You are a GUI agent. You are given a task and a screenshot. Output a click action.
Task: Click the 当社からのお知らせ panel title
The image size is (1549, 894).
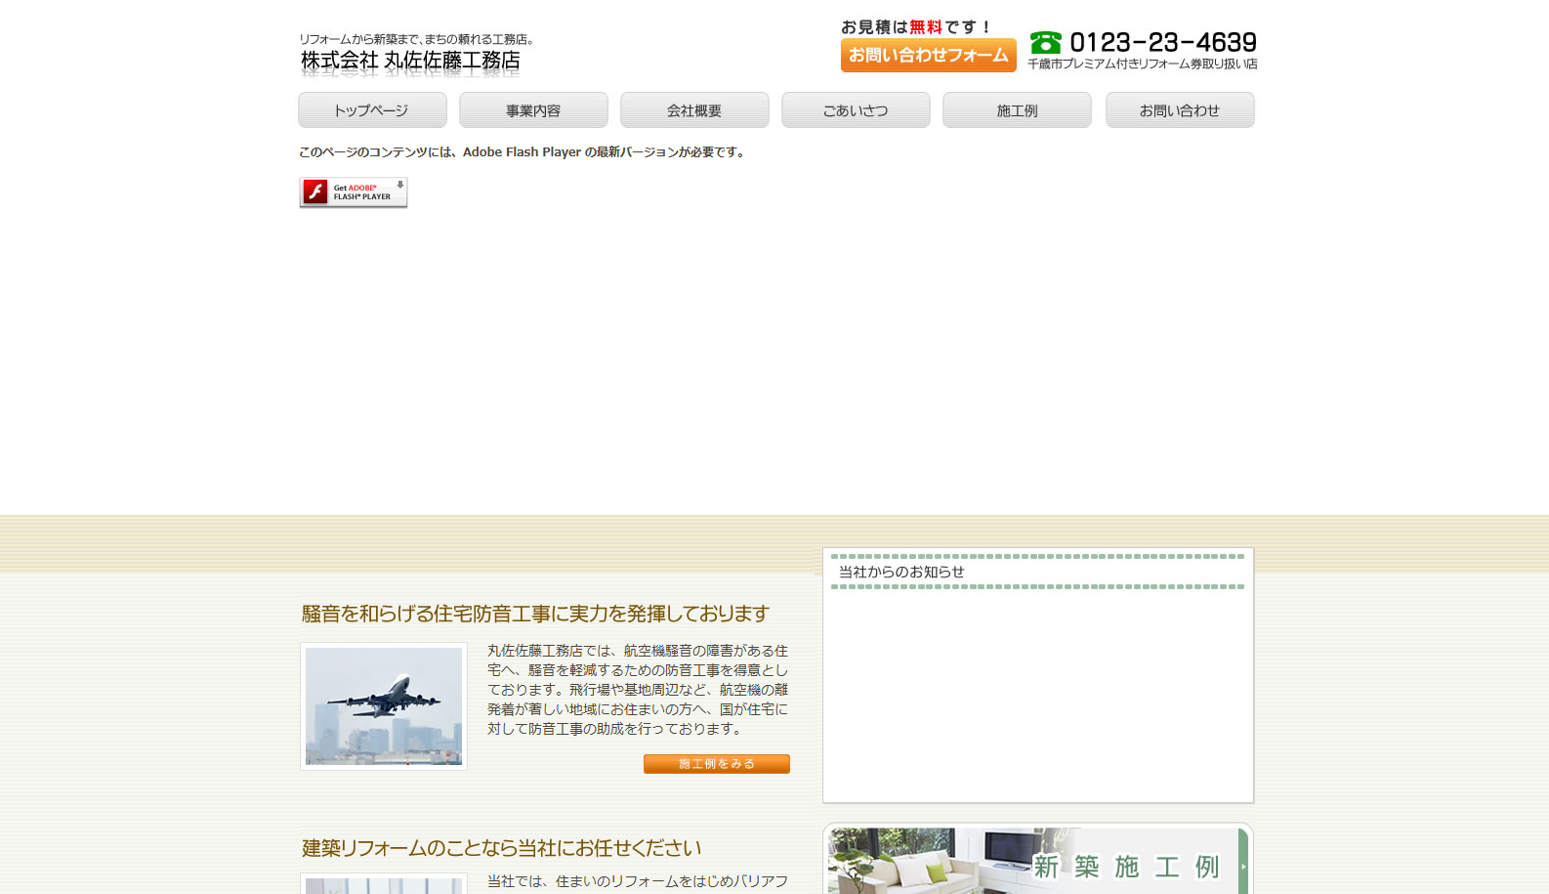click(901, 572)
